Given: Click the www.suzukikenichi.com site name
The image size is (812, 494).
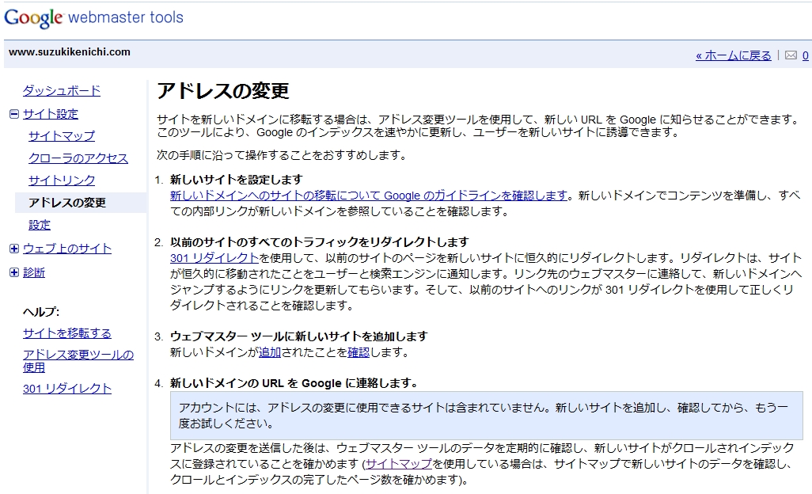Looking at the screenshot, I should [70, 51].
